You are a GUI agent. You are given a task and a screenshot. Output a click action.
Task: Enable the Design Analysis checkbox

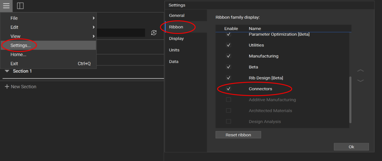click(228, 122)
